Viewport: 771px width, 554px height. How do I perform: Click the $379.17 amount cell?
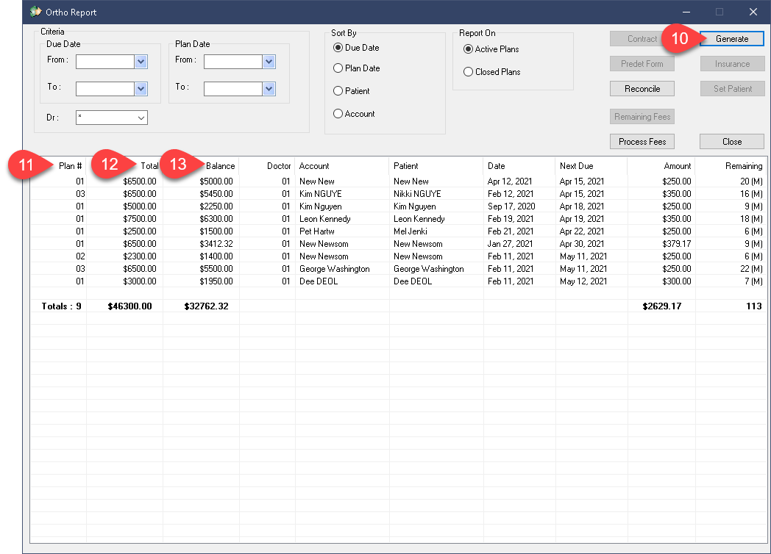(677, 244)
